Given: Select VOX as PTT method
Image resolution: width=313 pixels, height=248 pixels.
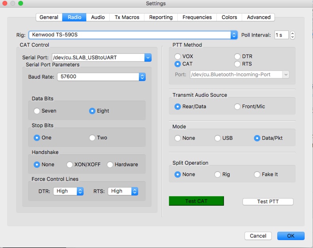Looking at the screenshot, I should pyautogui.click(x=178, y=57).
